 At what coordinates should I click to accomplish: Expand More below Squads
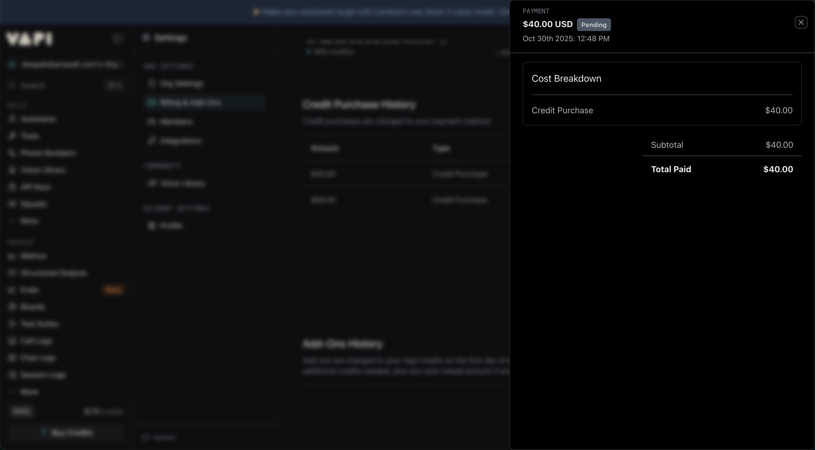click(29, 221)
